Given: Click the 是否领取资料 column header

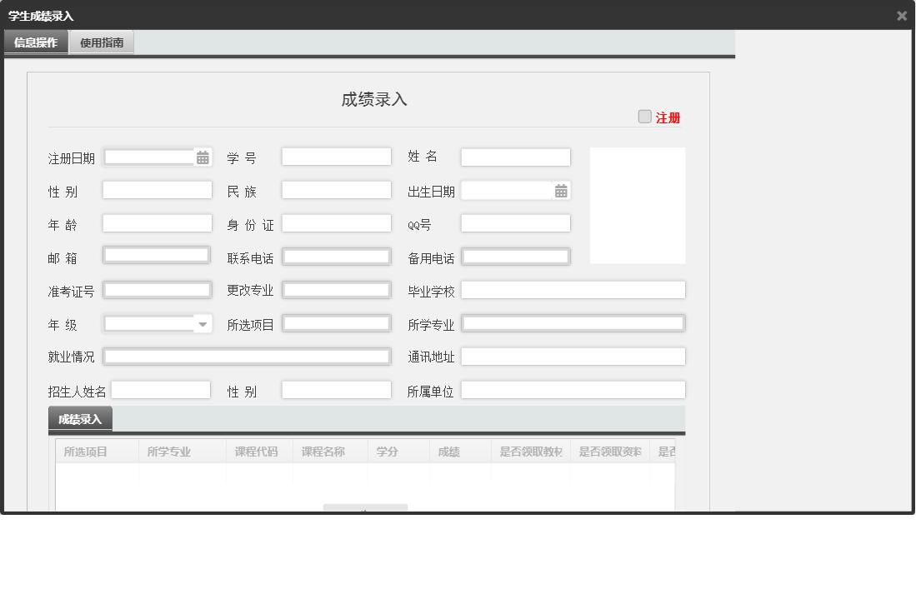Looking at the screenshot, I should pyautogui.click(x=610, y=452).
